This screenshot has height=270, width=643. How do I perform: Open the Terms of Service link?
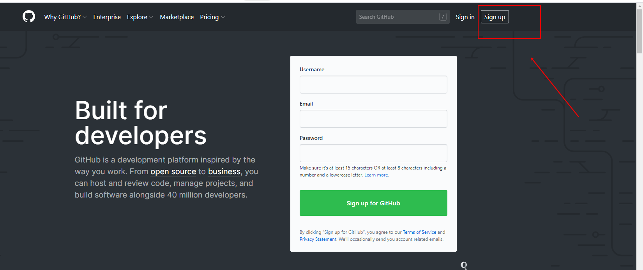coord(419,232)
